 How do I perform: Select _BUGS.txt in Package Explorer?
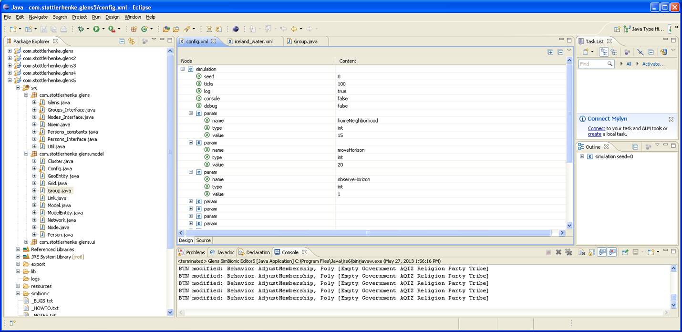coord(42,301)
